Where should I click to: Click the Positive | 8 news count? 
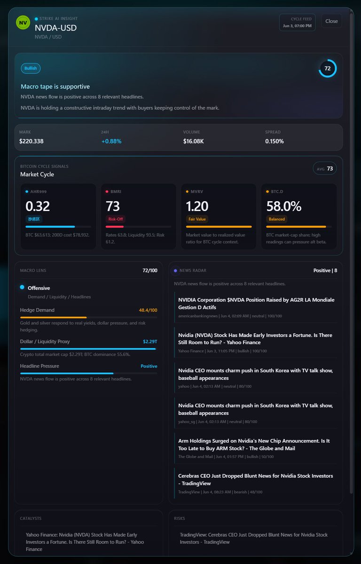click(x=325, y=270)
